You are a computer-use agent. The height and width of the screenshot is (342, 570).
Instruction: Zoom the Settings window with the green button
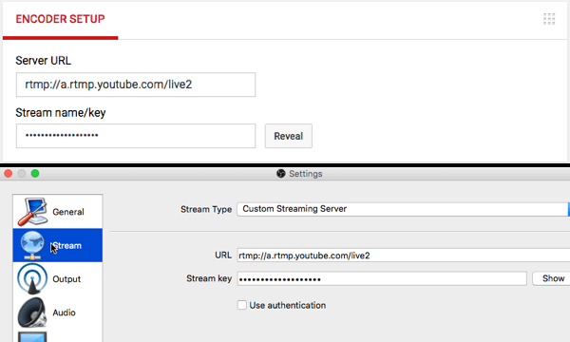pos(35,174)
